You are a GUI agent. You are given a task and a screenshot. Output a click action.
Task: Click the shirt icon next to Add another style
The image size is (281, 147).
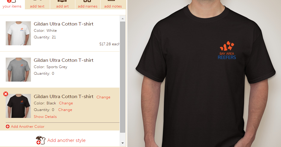coord(41,140)
